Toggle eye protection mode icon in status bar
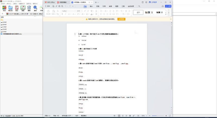The height and width of the screenshot is (118, 217). (114, 116)
